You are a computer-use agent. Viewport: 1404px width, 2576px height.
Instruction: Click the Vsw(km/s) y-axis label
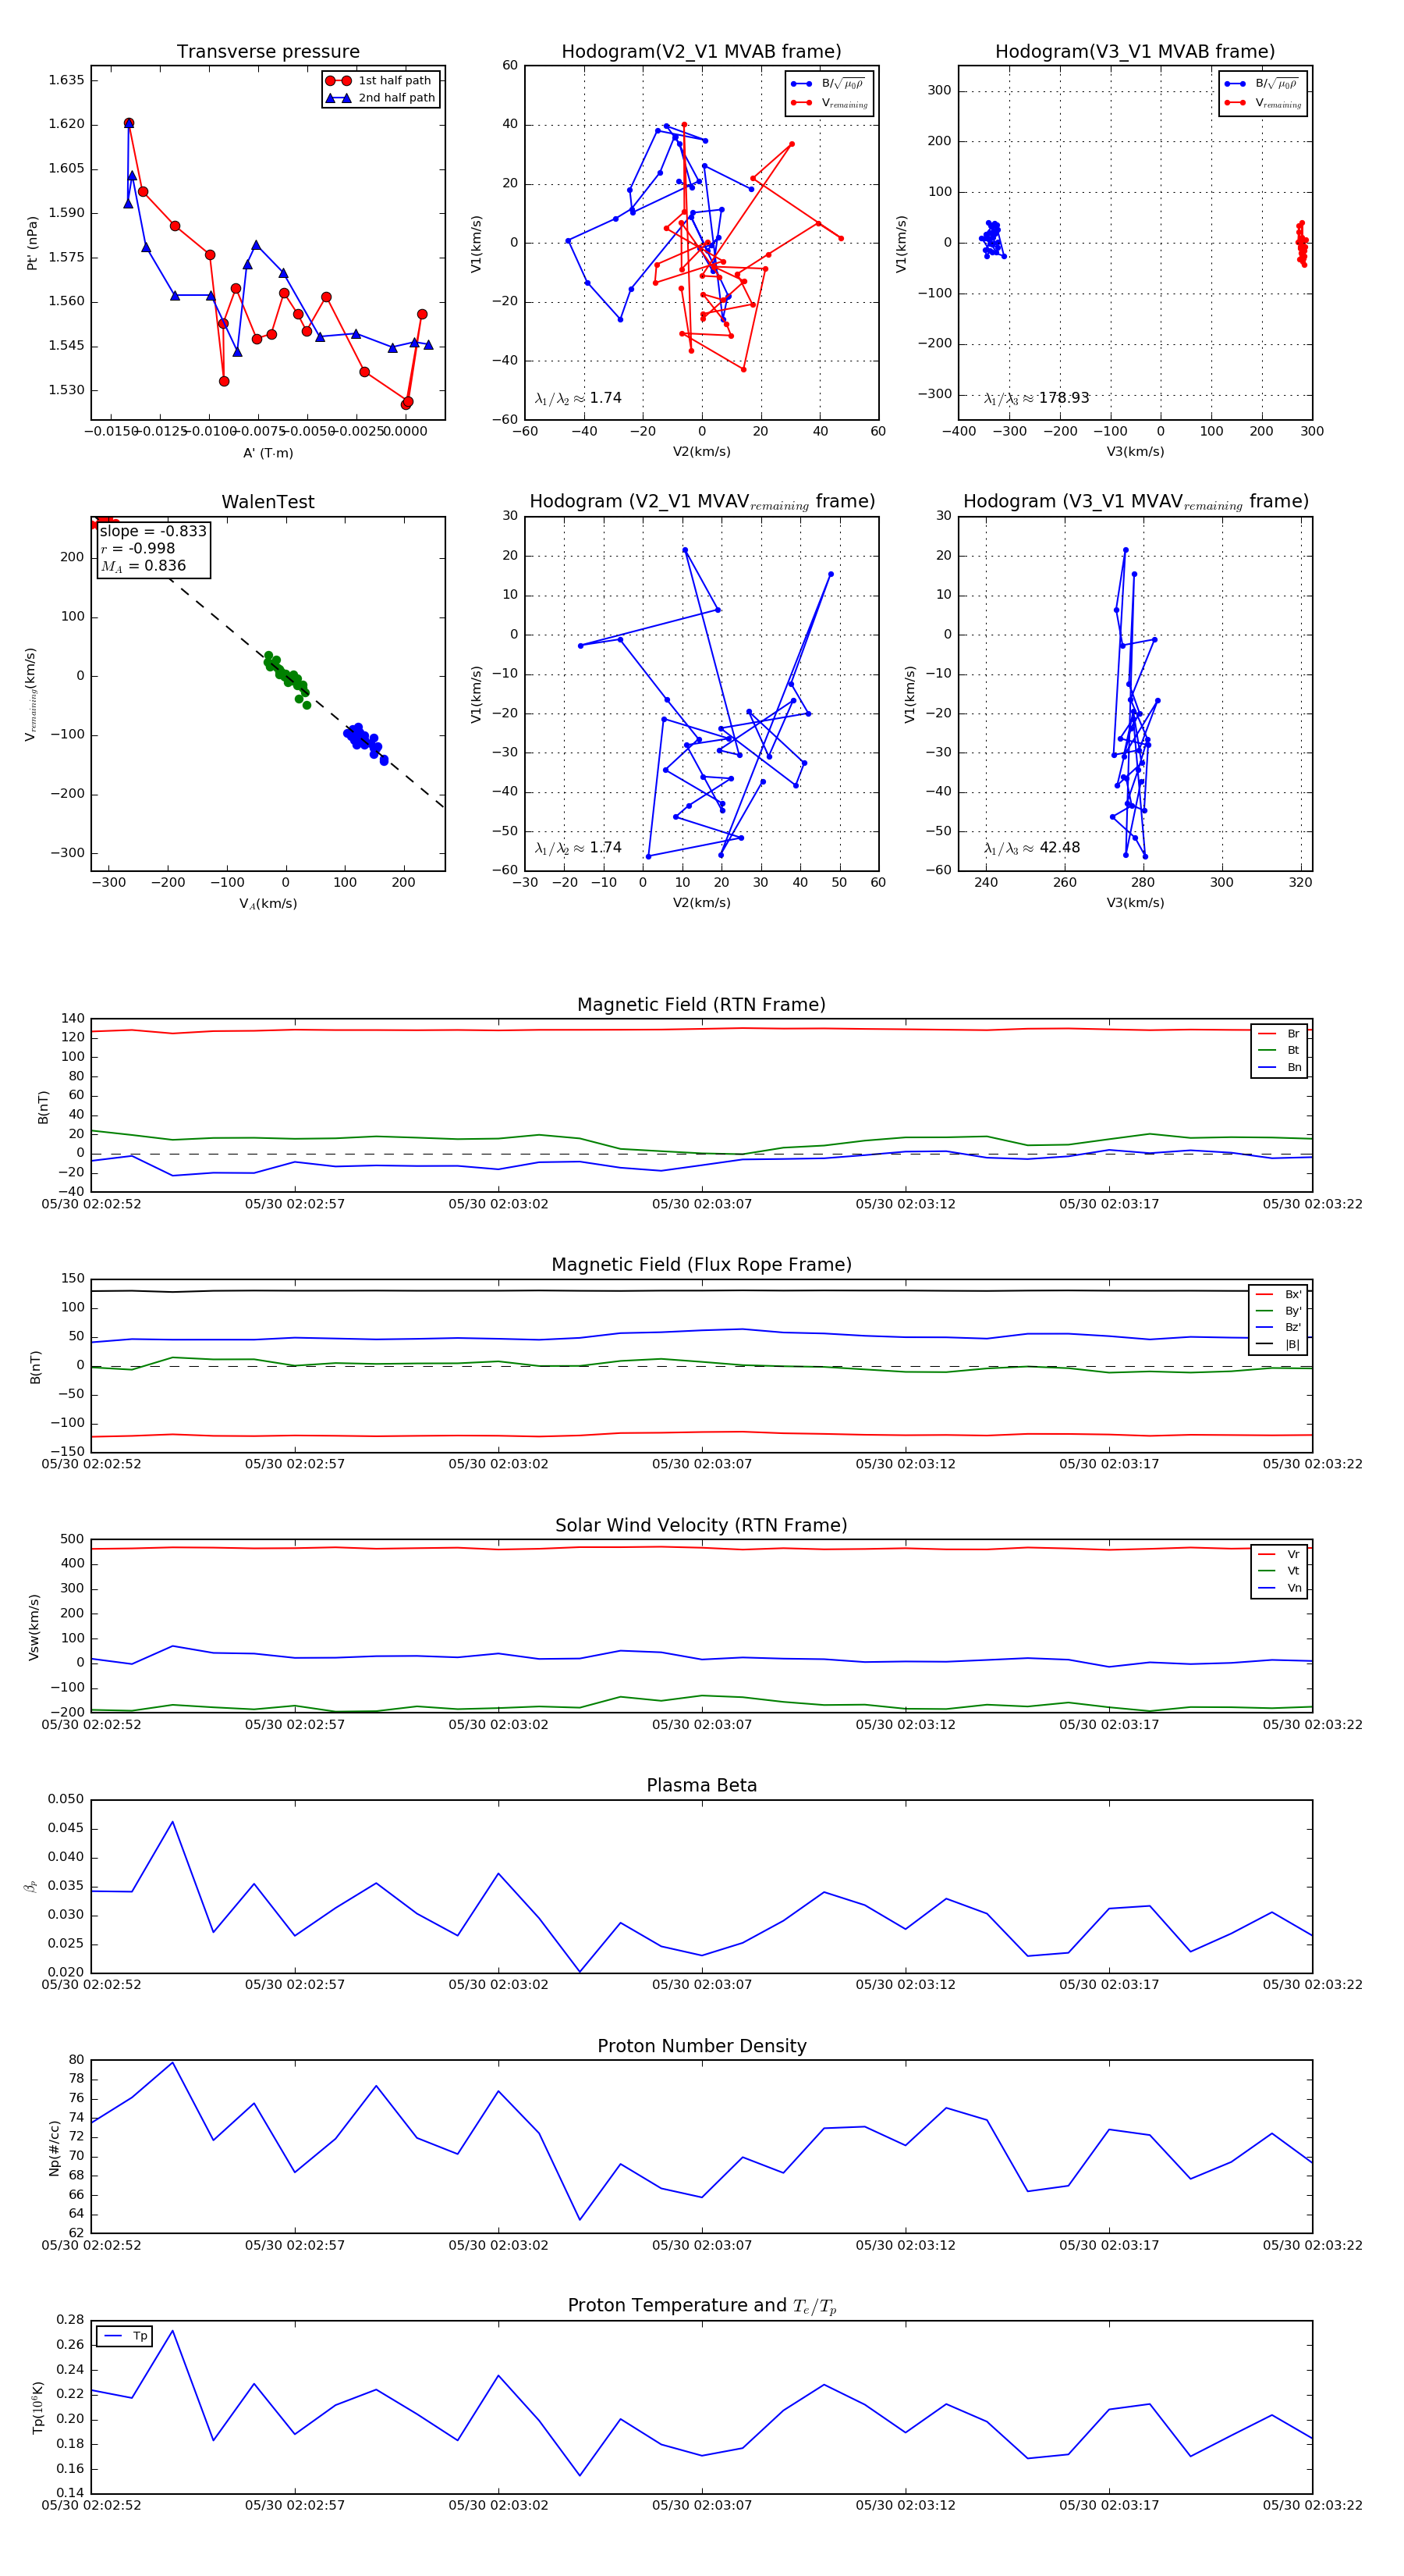(34, 1627)
